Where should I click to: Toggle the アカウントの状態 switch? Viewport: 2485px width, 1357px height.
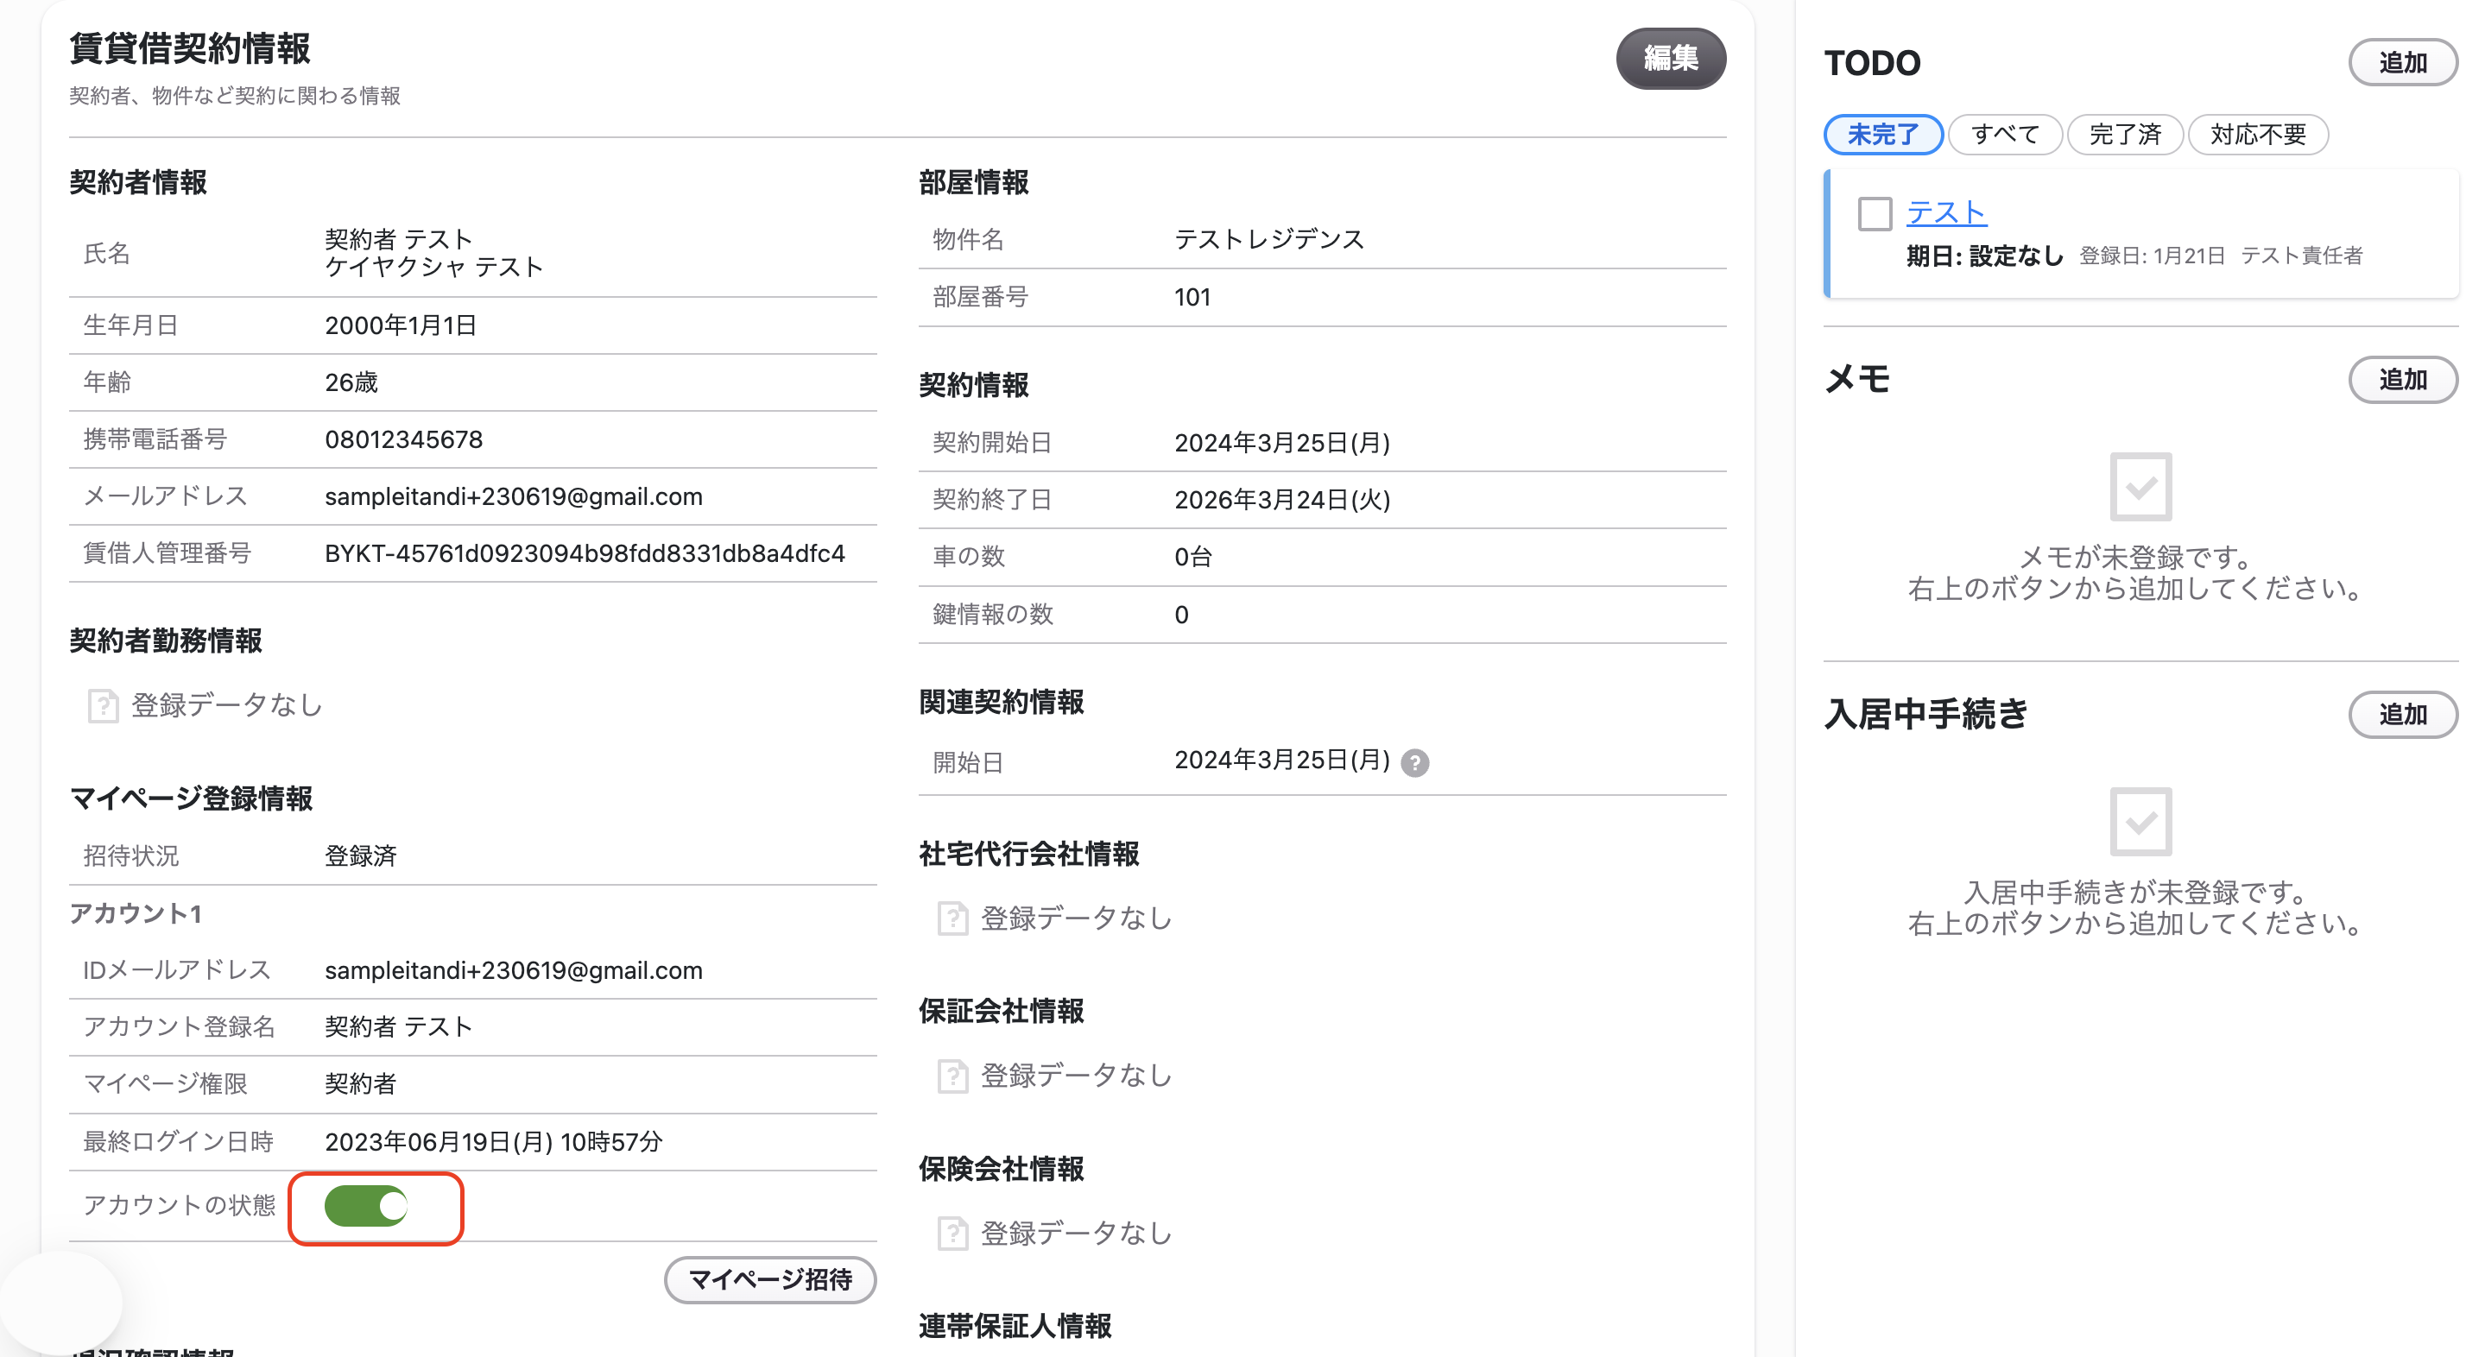(x=367, y=1206)
